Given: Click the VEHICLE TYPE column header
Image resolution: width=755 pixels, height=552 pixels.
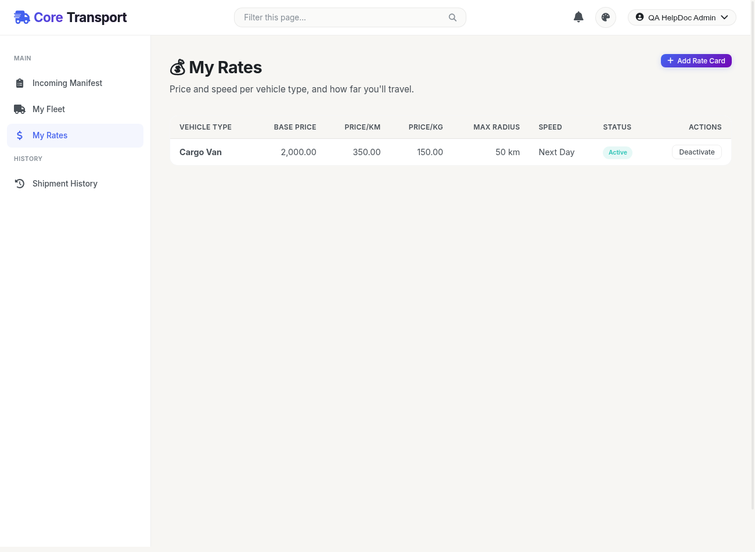Looking at the screenshot, I should tap(206, 127).
